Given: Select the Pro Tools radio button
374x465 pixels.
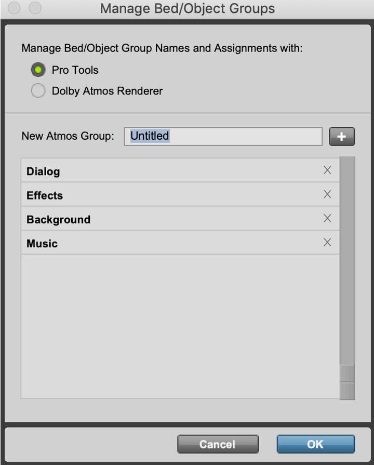Looking at the screenshot, I should pos(38,70).
